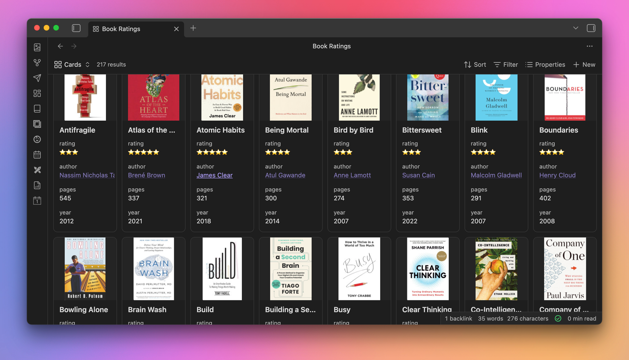Click the Antifragile book cover
The image size is (629, 360).
tap(85, 97)
